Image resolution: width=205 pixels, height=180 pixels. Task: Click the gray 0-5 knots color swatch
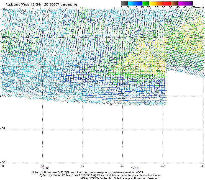[x=124, y=3]
